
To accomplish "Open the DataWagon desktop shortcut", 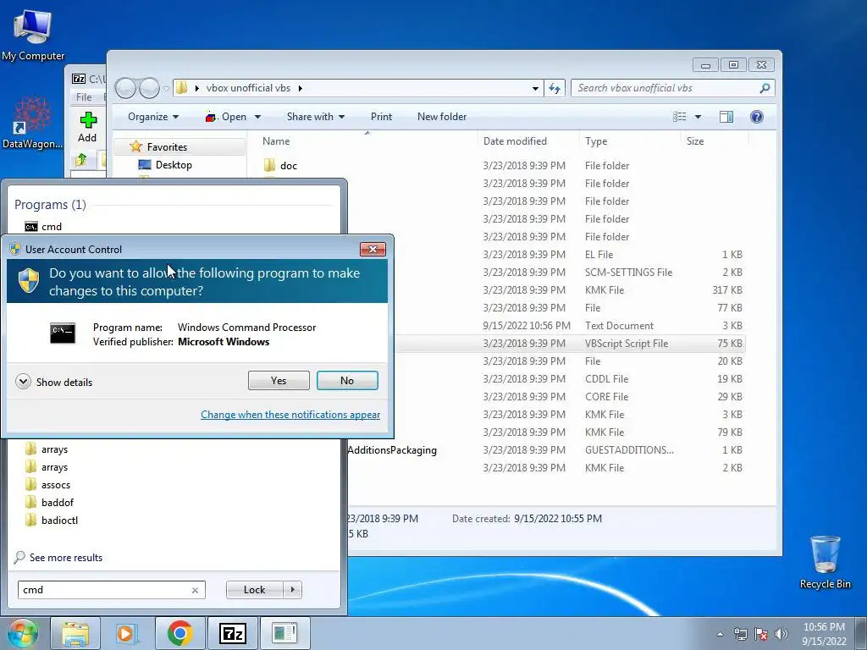I will click(x=32, y=124).
